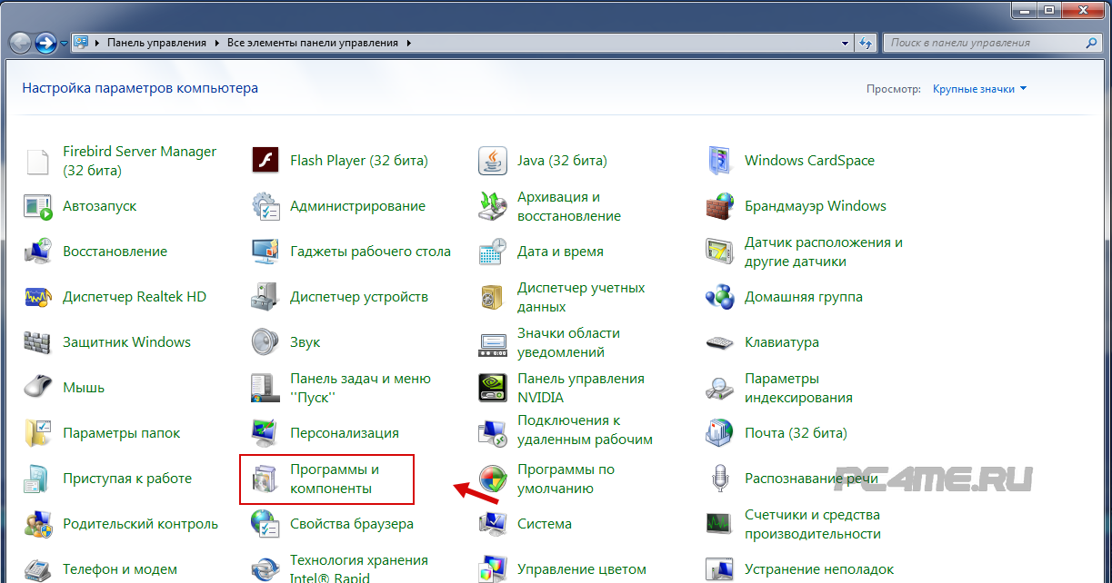The height and width of the screenshot is (583, 1112).
Task: Open the Диспетчер учетных данных safe icon
Action: [492, 297]
